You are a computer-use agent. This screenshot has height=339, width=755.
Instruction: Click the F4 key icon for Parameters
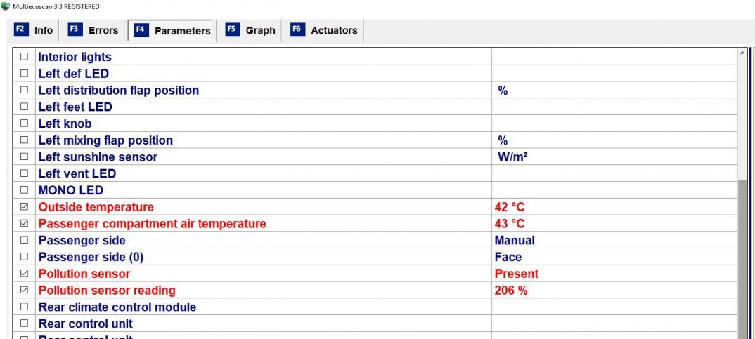(141, 30)
